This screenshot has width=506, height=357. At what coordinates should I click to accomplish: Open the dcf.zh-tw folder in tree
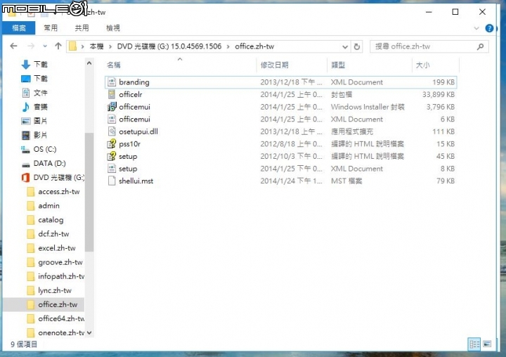pyautogui.click(x=48, y=234)
